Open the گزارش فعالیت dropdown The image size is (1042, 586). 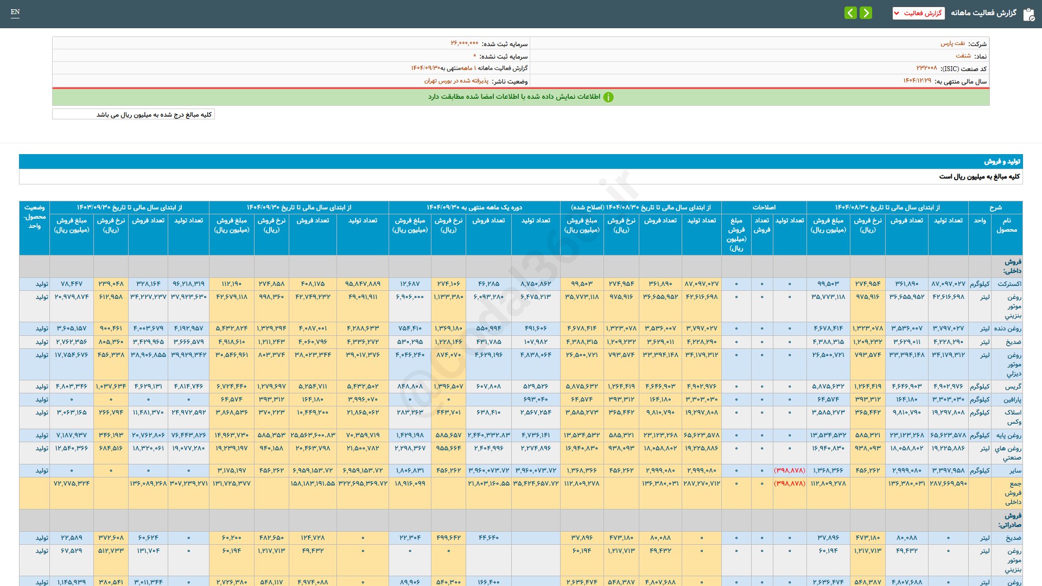tap(918, 13)
